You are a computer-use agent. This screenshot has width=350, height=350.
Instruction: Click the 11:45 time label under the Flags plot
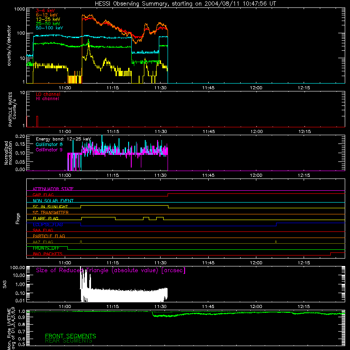click(x=208, y=263)
